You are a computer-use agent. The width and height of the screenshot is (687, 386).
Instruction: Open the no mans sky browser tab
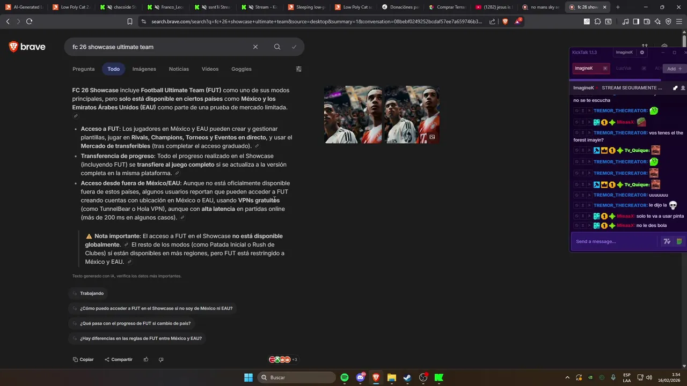pyautogui.click(x=541, y=8)
